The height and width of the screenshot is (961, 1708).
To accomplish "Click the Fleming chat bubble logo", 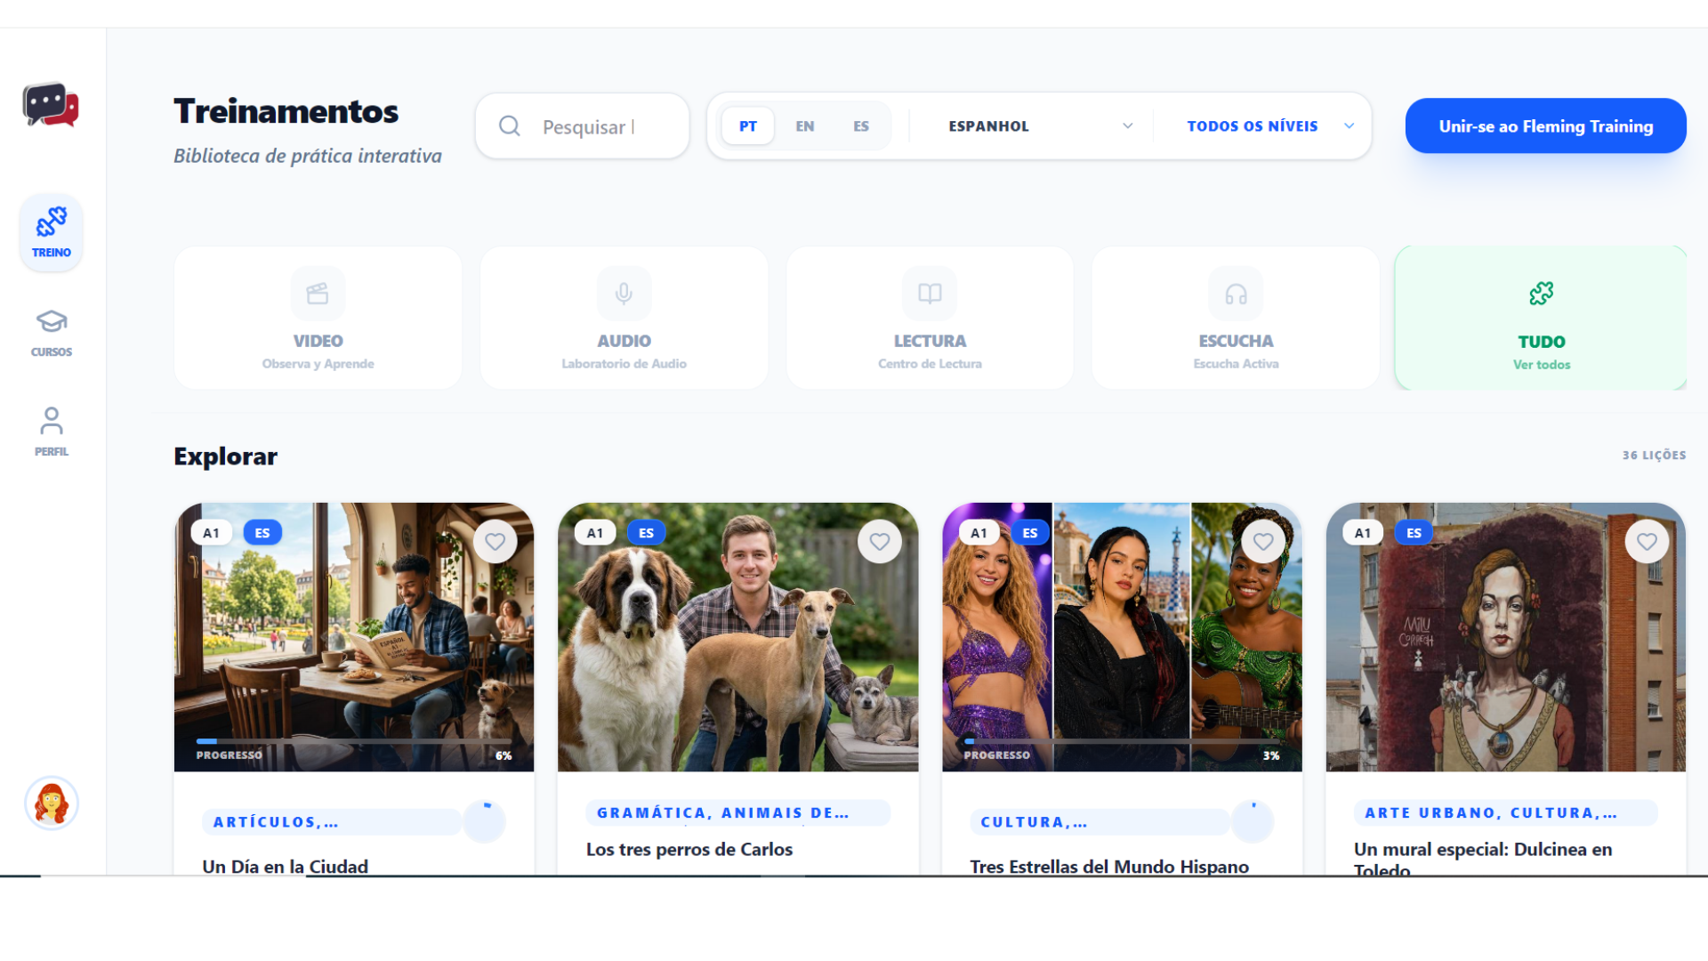I will tap(51, 105).
